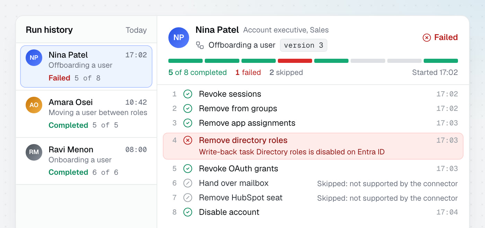Image resolution: width=485 pixels, height=228 pixels.
Task: Click the 2 skipped count
Action: (286, 73)
